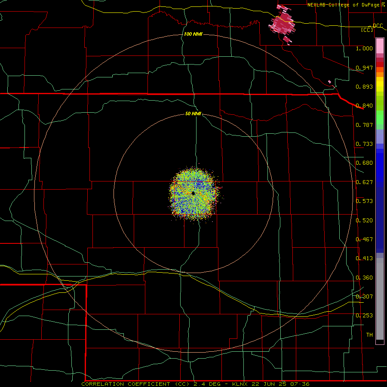Viewport: 387px width, 387px height.
Task: Click the [CC] legend unit label
Action: pos(367,30)
